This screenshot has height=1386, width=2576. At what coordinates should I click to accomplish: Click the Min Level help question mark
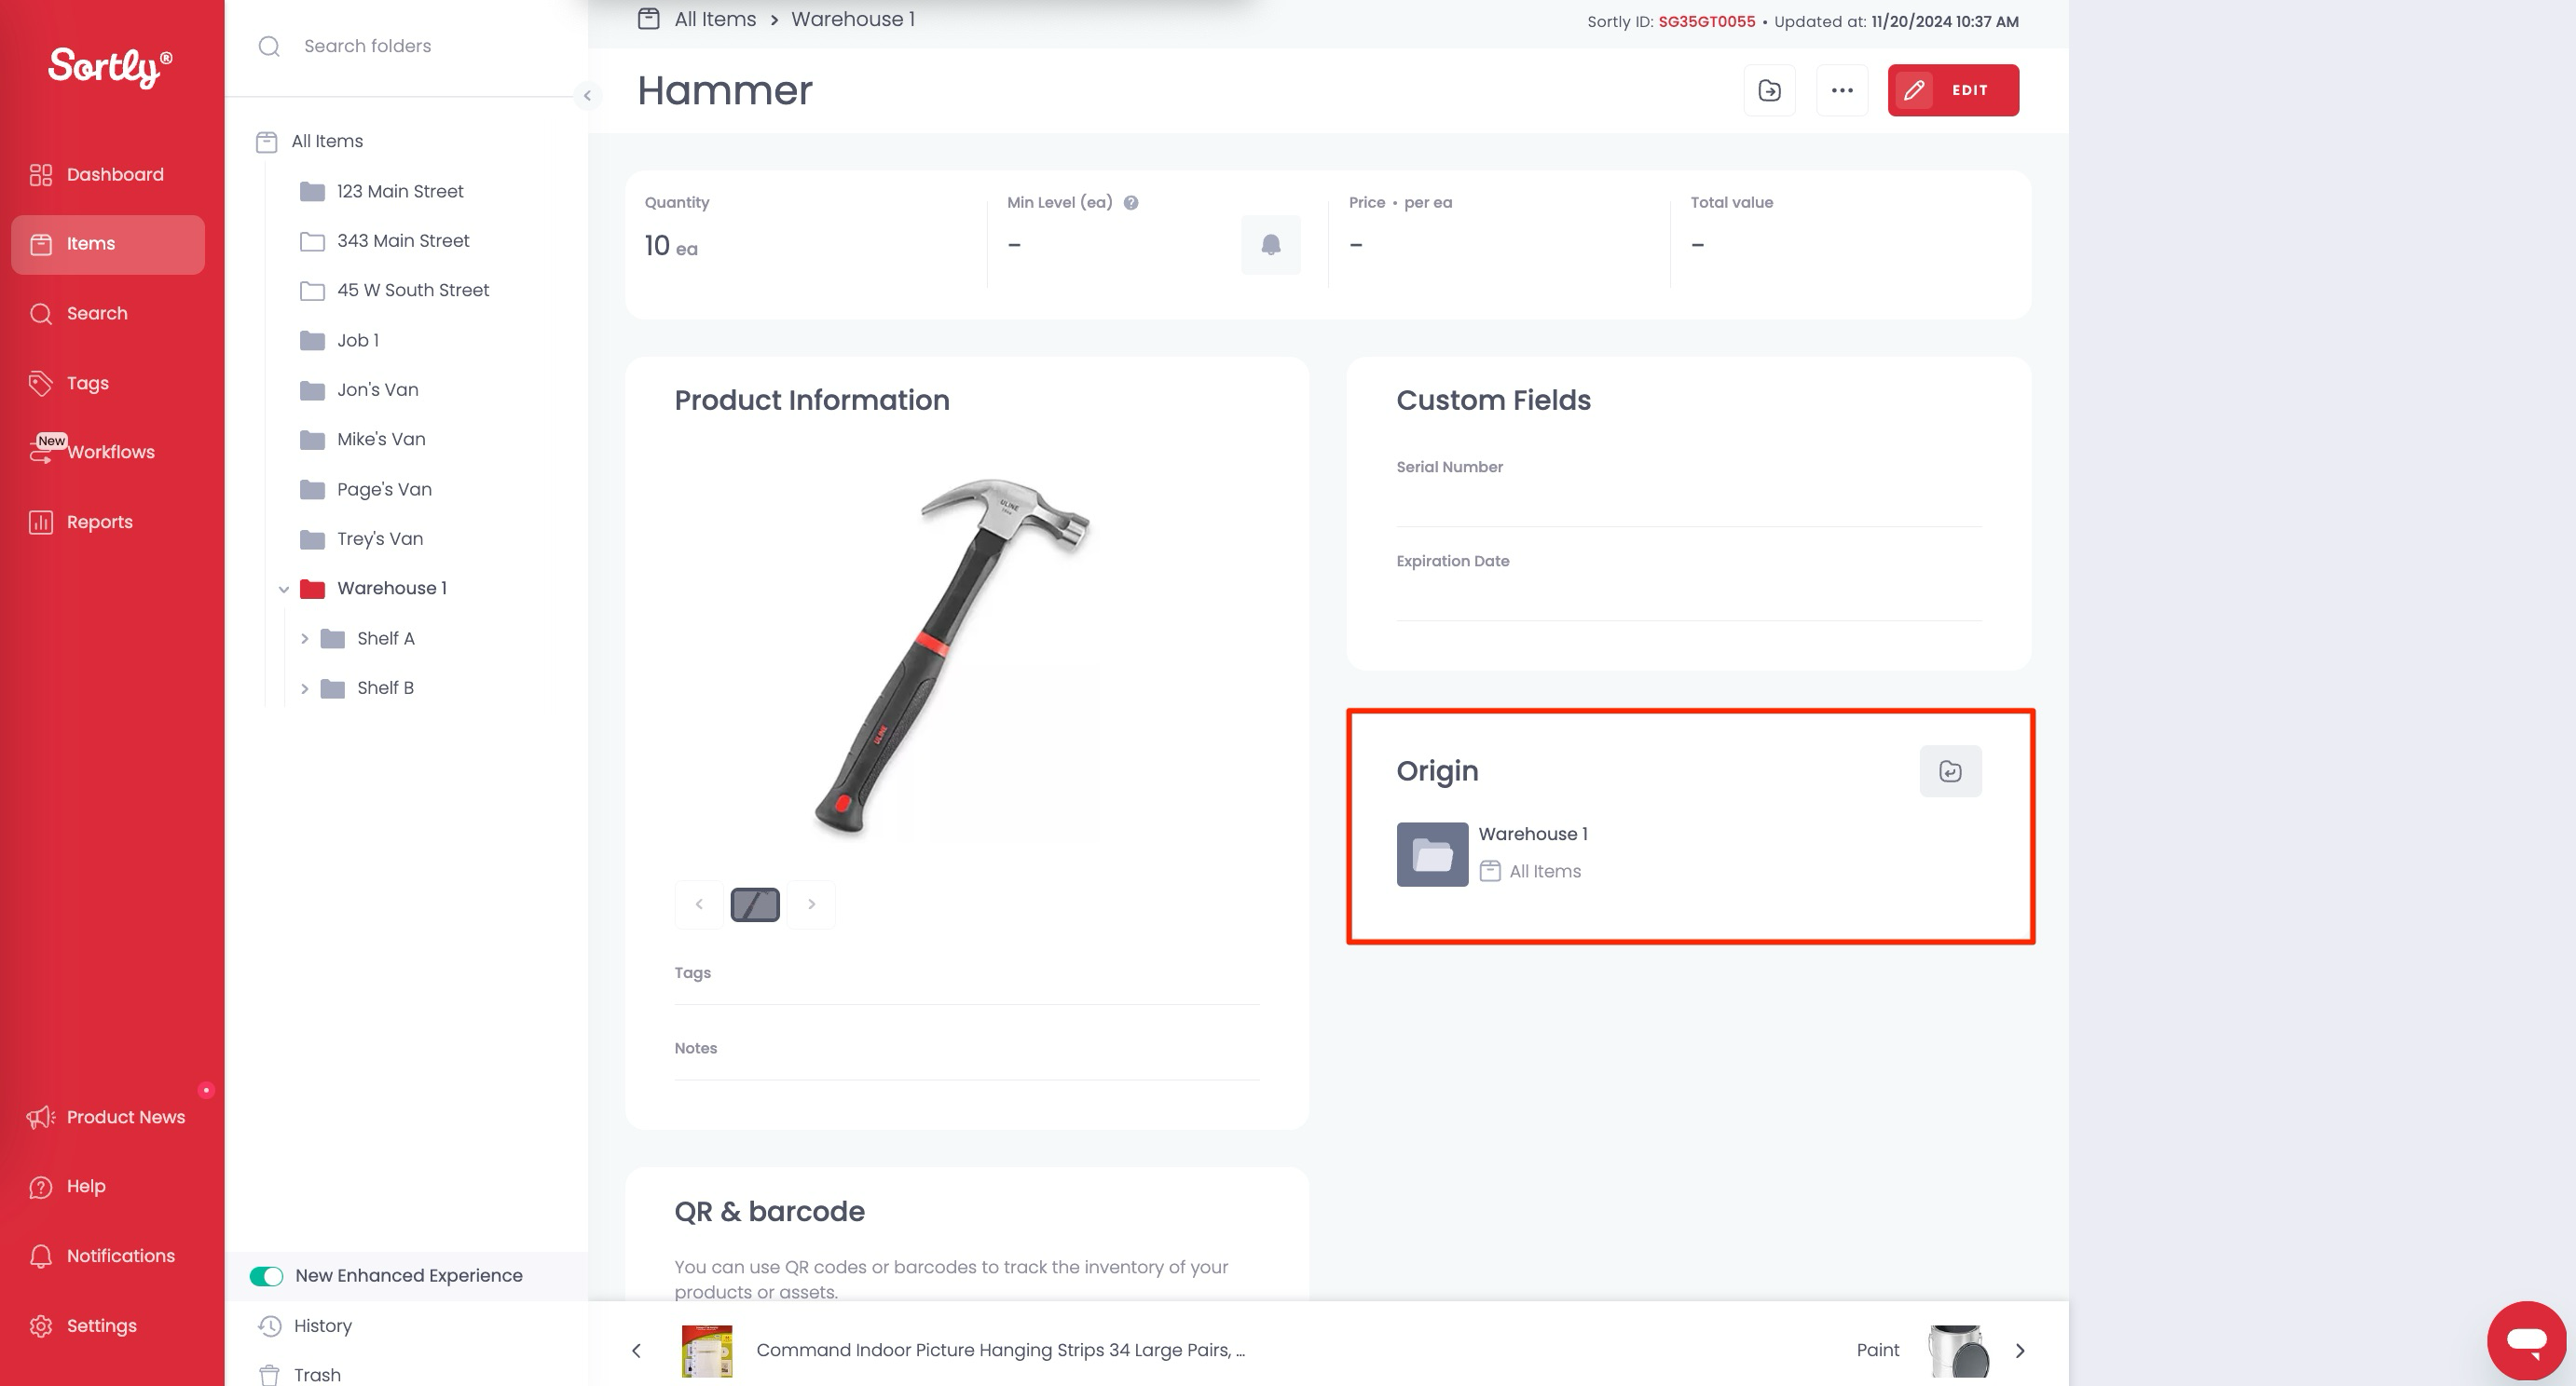(x=1131, y=203)
